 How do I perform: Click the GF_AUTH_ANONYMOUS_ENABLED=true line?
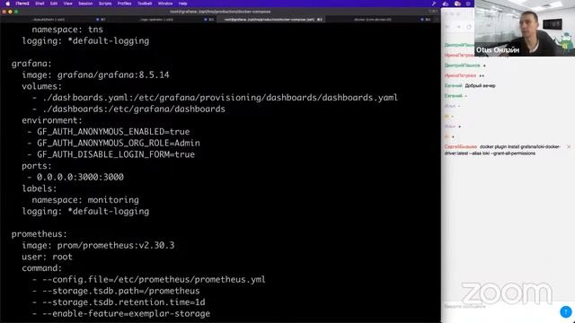pos(109,132)
